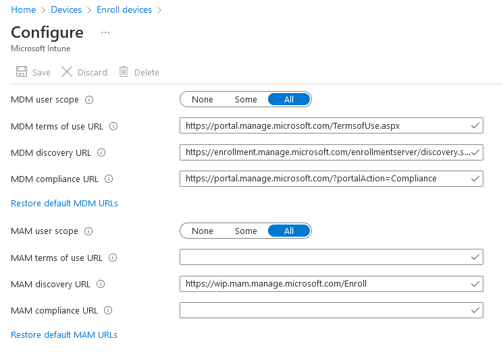Click the MDM terms of use URL label

[x=57, y=127]
